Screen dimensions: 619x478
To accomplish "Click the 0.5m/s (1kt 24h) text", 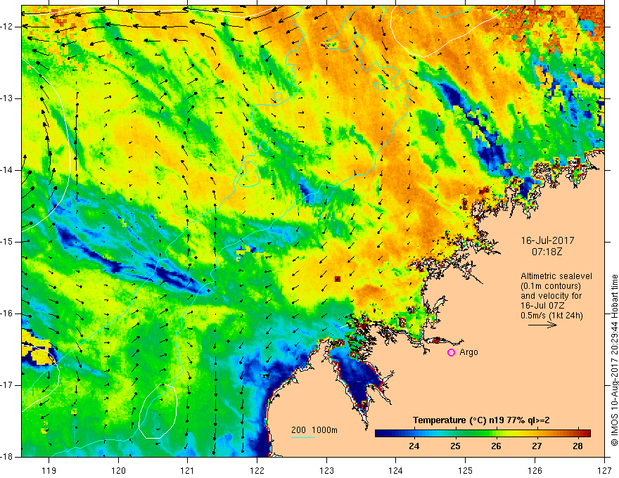I will click(x=552, y=316).
